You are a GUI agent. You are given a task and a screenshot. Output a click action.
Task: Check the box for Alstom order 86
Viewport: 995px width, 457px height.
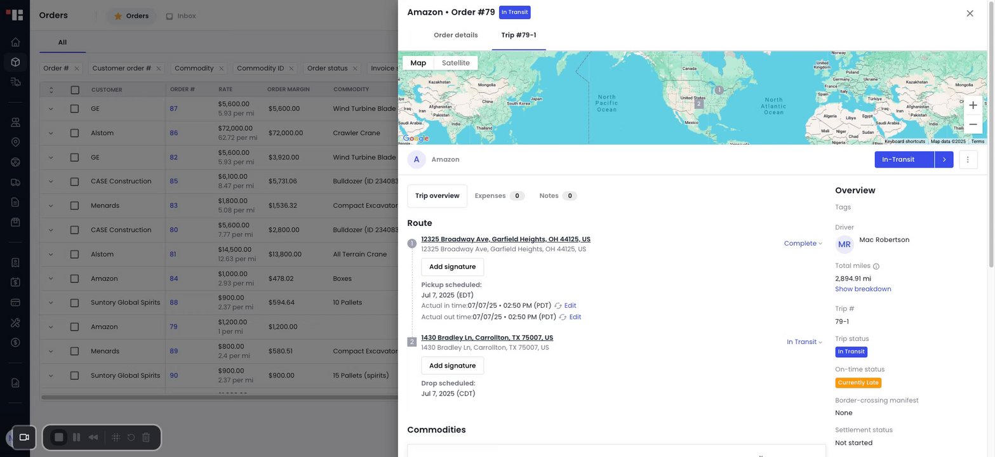[75, 133]
